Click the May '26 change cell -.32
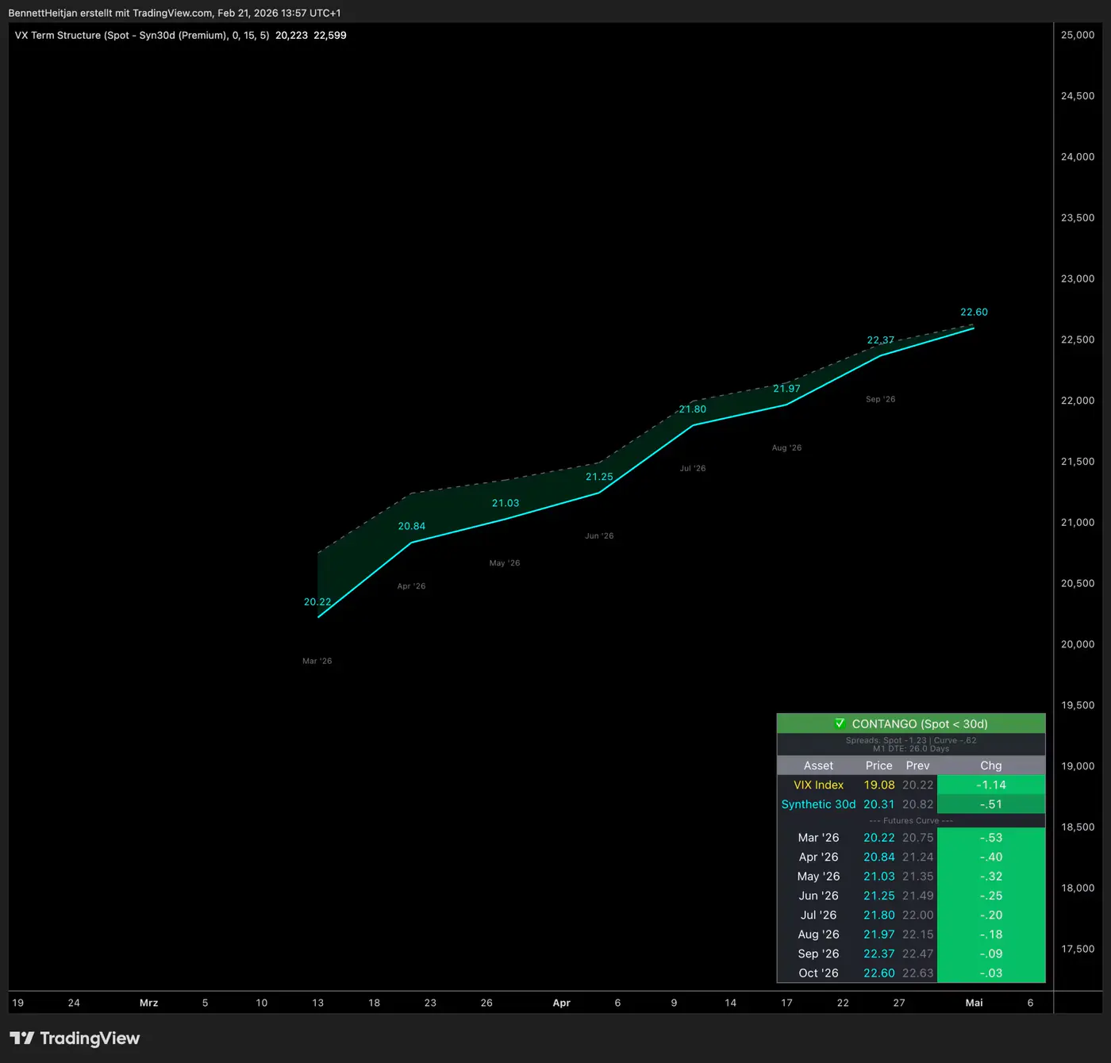Viewport: 1111px width, 1063px height. coord(991,877)
